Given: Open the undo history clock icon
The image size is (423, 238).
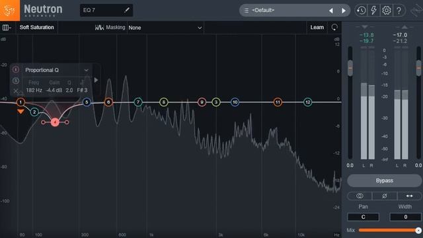Looking at the screenshot, I should click(x=361, y=11).
